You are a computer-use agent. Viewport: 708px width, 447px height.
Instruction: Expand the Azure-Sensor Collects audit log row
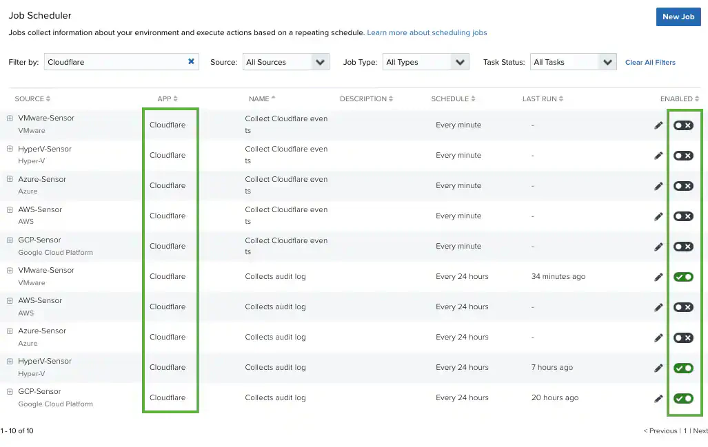(x=10, y=331)
